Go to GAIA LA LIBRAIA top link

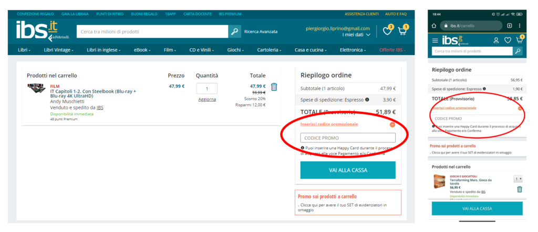point(75,14)
